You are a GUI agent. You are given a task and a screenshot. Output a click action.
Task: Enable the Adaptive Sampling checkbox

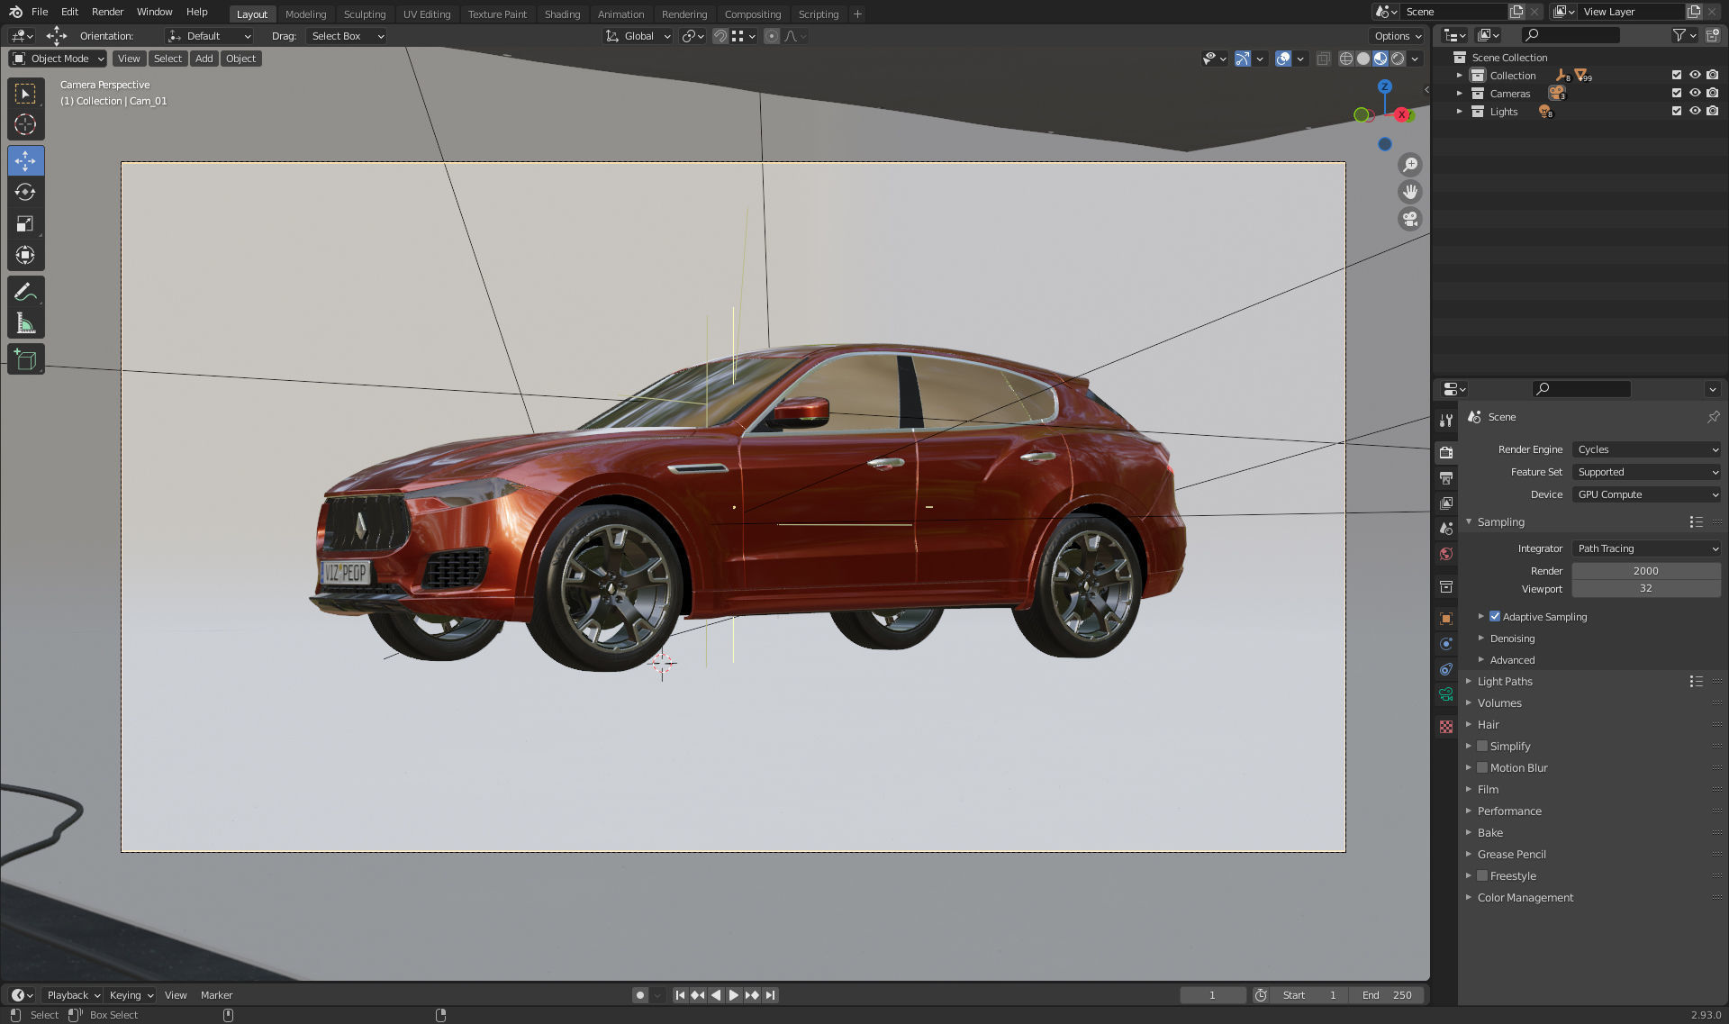coord(1495,616)
